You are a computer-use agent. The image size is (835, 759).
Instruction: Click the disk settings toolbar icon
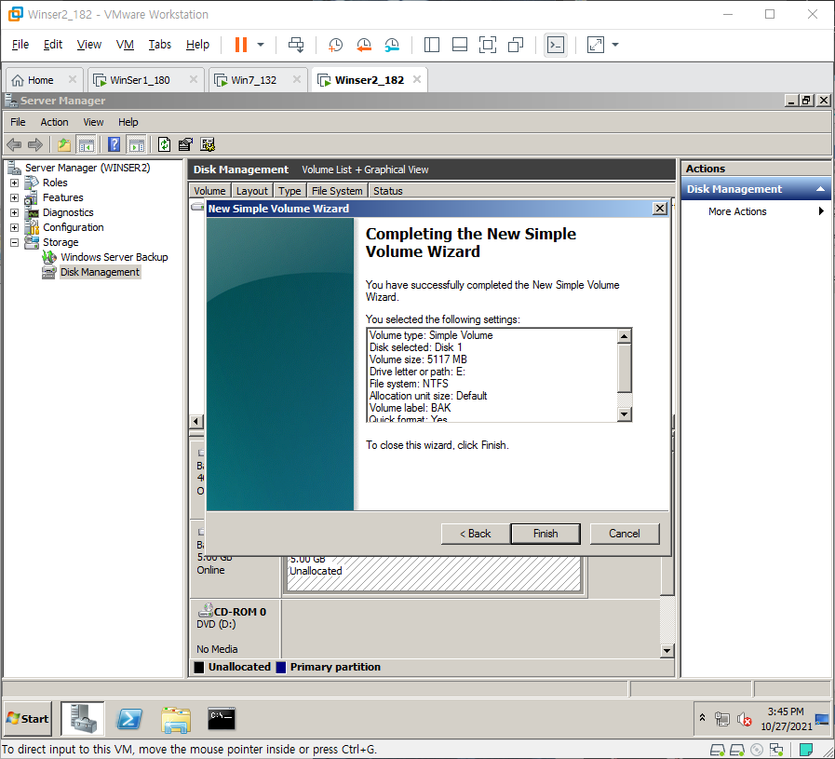coord(208,144)
